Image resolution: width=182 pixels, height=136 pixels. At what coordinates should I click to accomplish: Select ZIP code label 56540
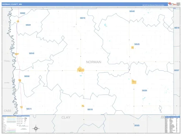[x=132, y=11]
